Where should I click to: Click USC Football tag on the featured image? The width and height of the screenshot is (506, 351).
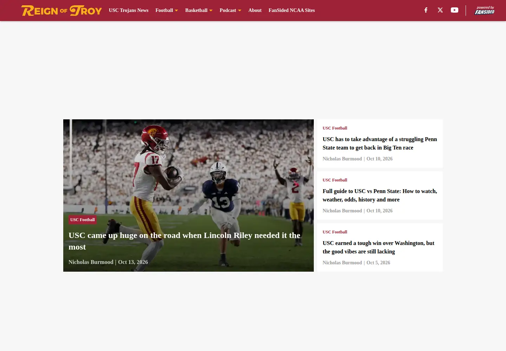coord(83,220)
